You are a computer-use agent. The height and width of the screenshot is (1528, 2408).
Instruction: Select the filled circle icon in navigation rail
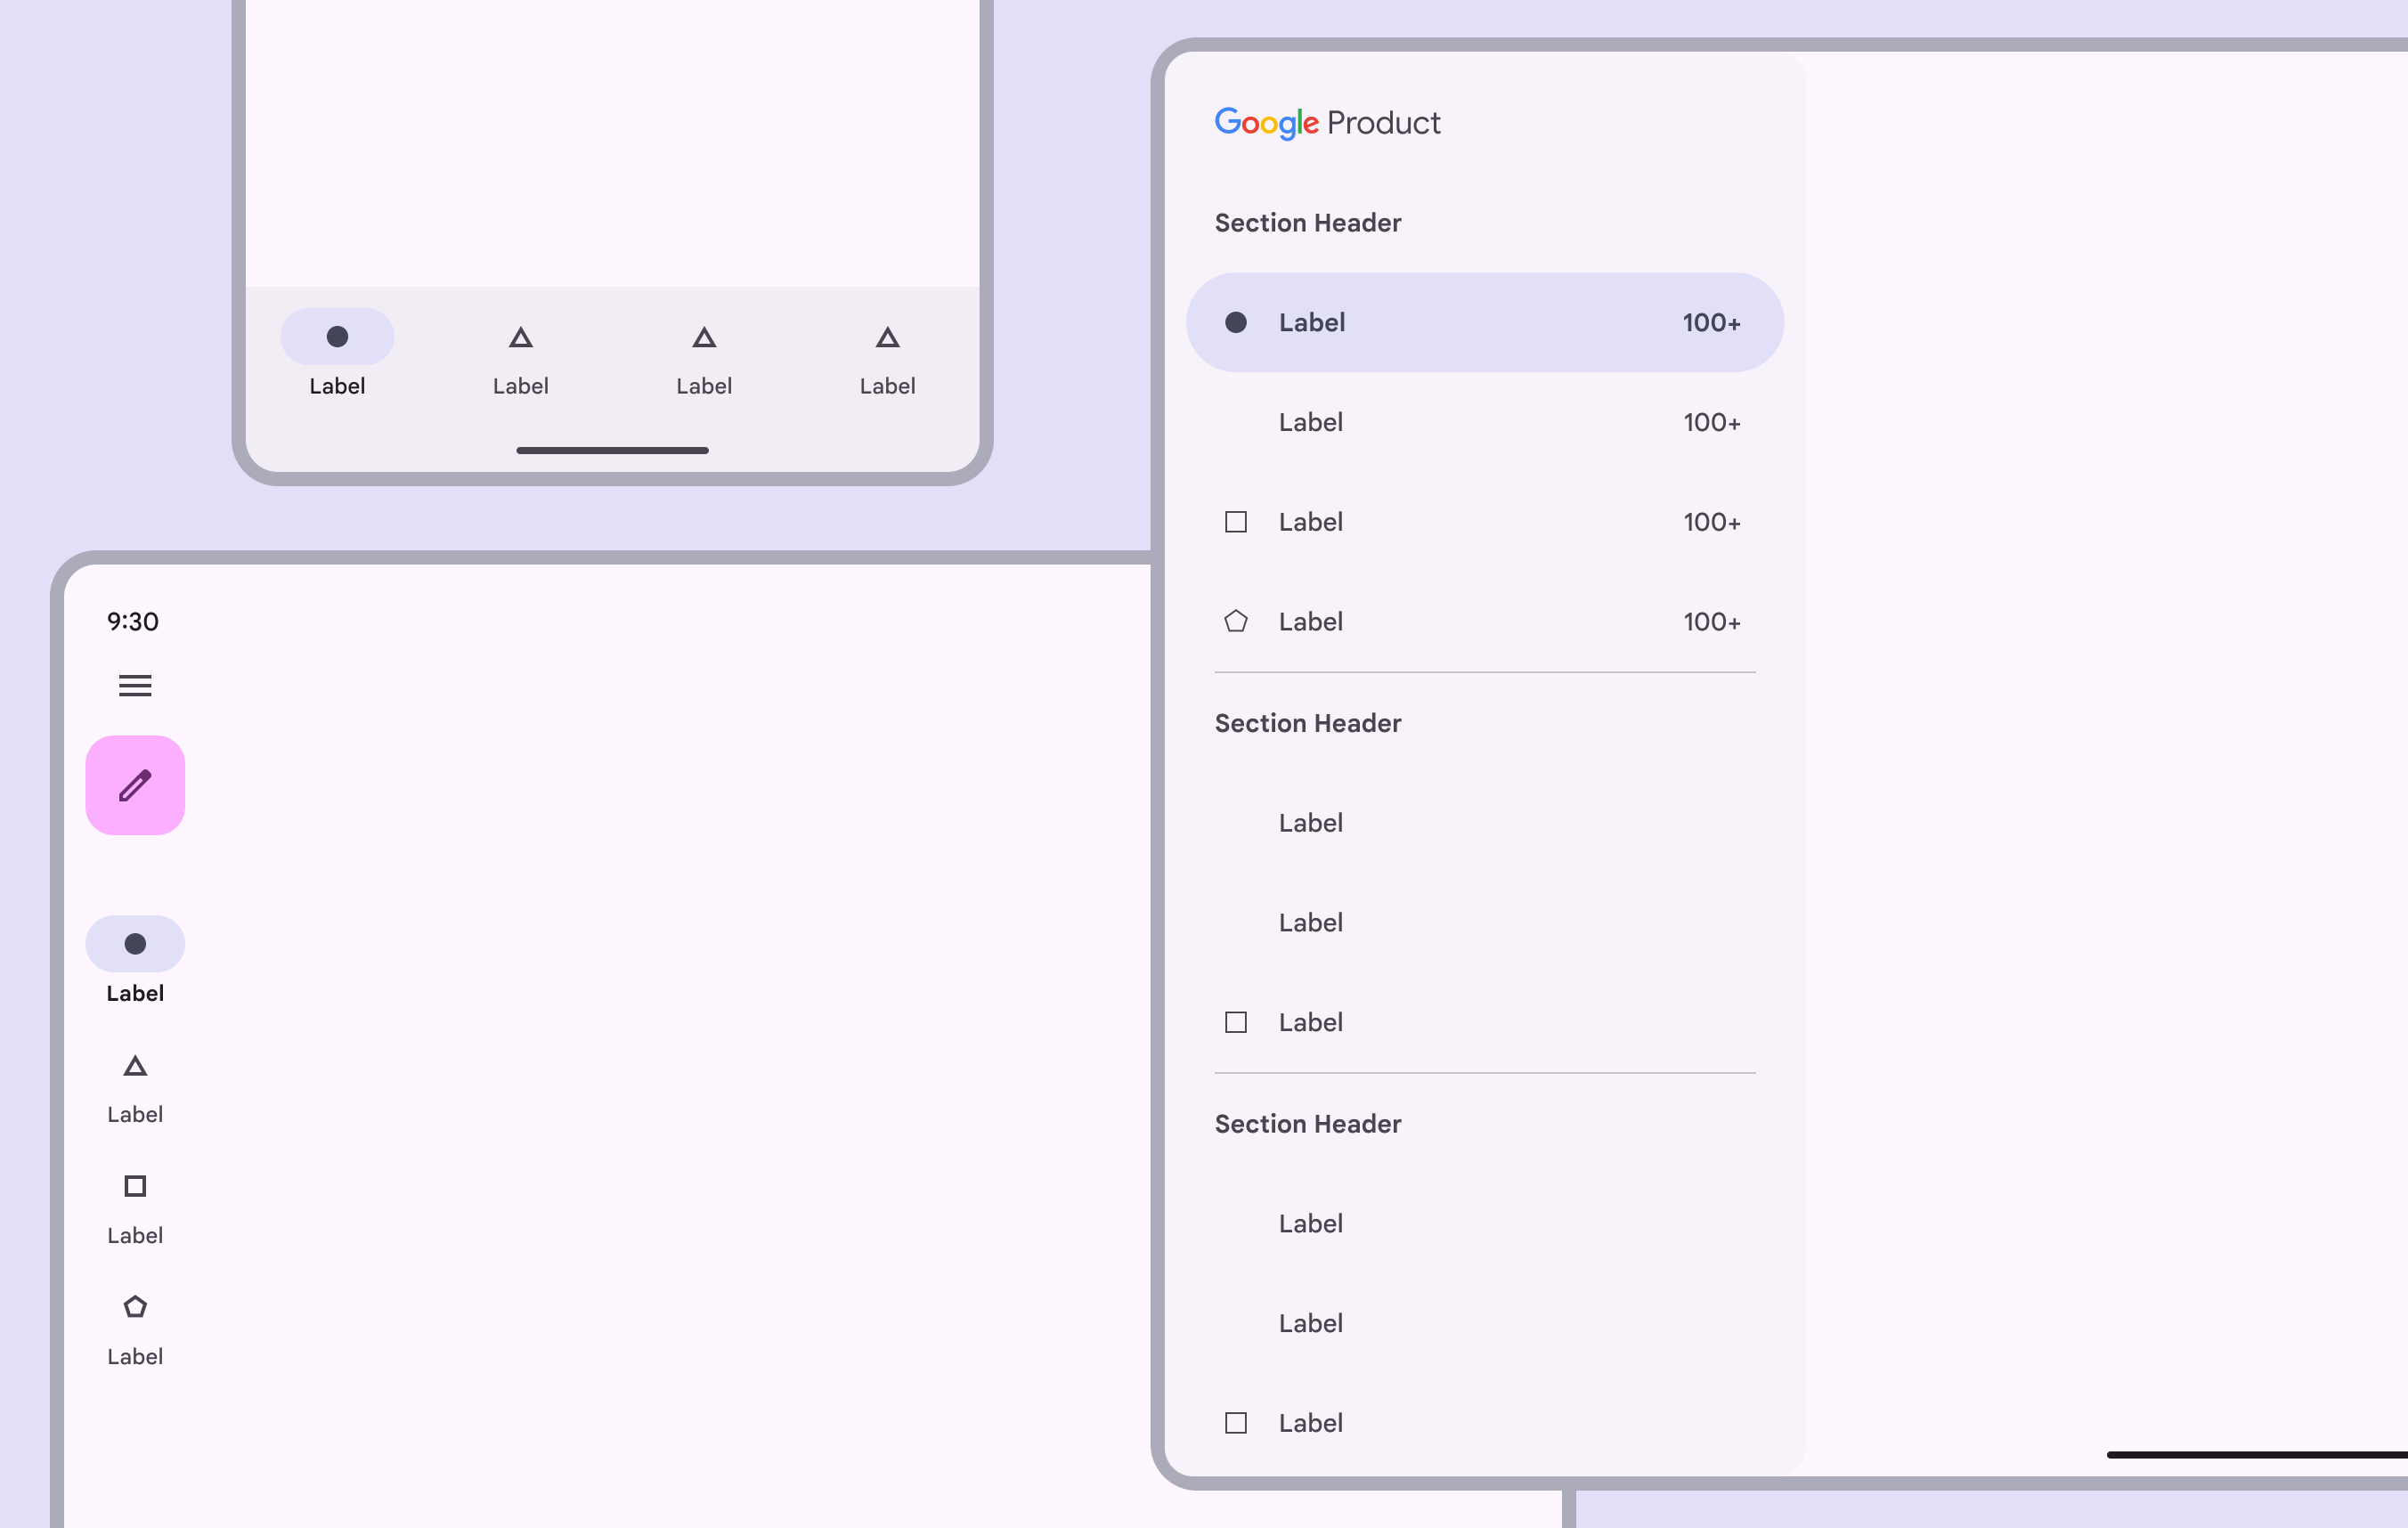point(135,944)
